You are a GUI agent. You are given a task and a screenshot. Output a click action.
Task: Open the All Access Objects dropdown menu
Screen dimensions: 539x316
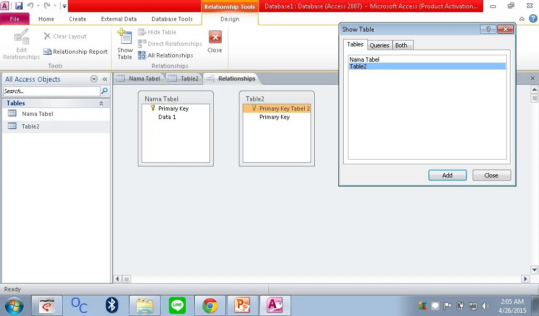pyautogui.click(x=94, y=79)
